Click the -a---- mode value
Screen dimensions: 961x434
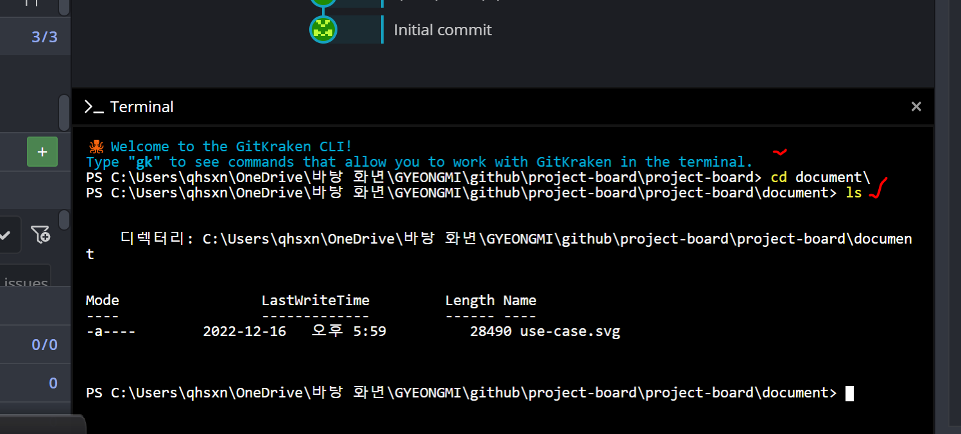(x=110, y=331)
